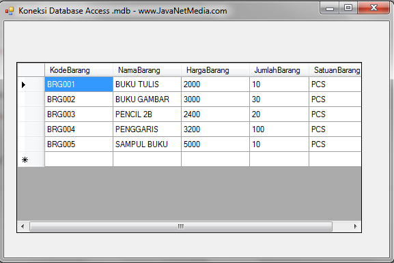This screenshot has height=263, width=394.
Task: Select the SAMPUL BUKU cell
Action: click(x=147, y=144)
